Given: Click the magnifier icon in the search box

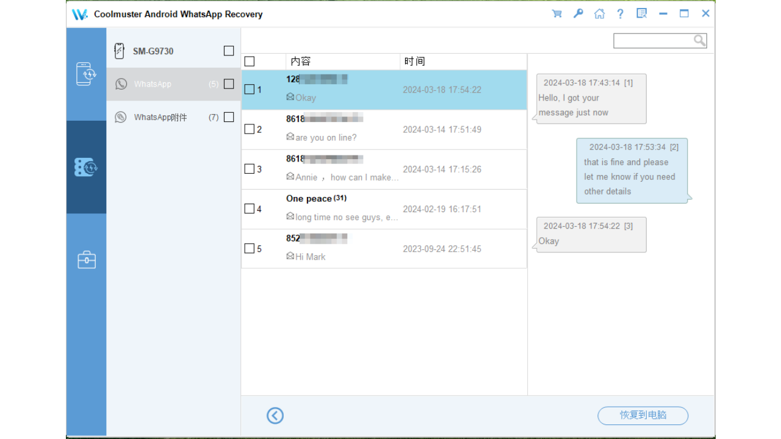Looking at the screenshot, I should pos(699,40).
